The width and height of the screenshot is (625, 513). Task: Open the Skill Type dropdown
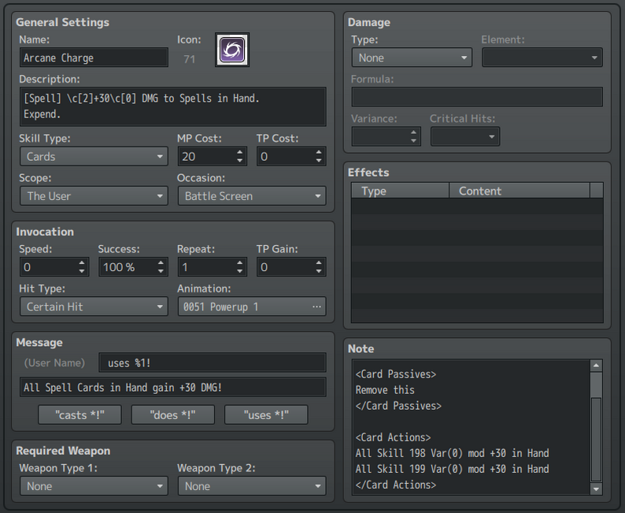93,156
